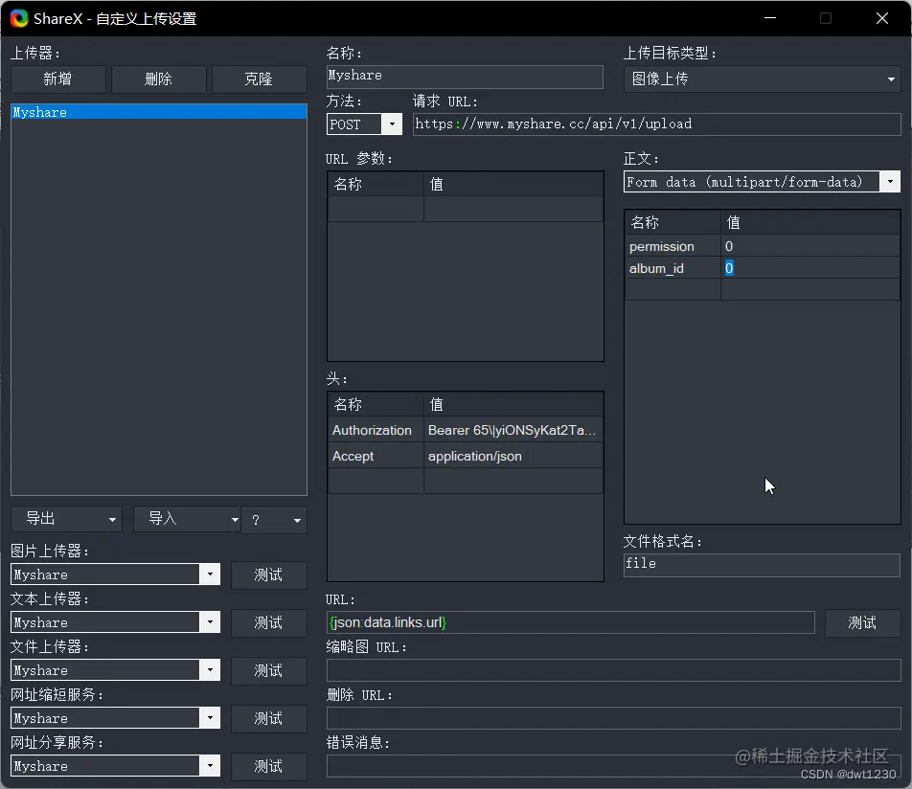
Task: Open the 导出 export dropdown button
Action: tap(67, 519)
